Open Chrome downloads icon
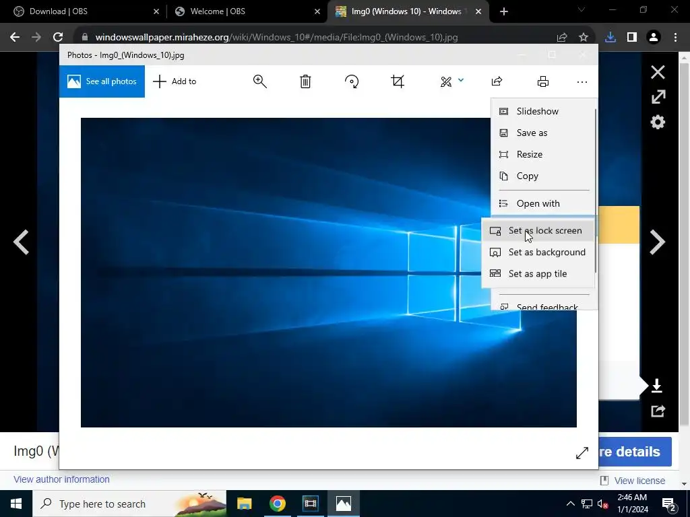Image resolution: width=690 pixels, height=517 pixels. 610,38
